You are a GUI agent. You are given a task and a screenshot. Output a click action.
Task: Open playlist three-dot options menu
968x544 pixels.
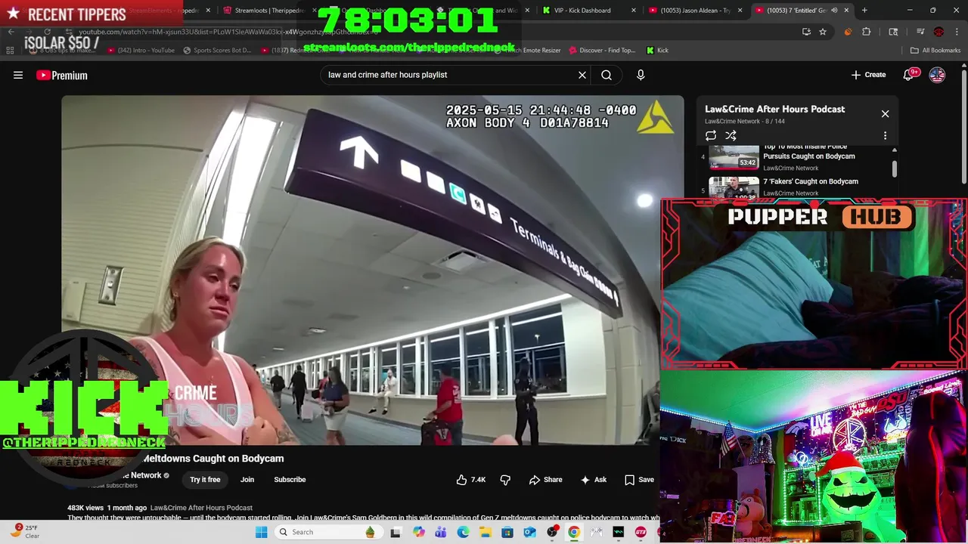885,136
